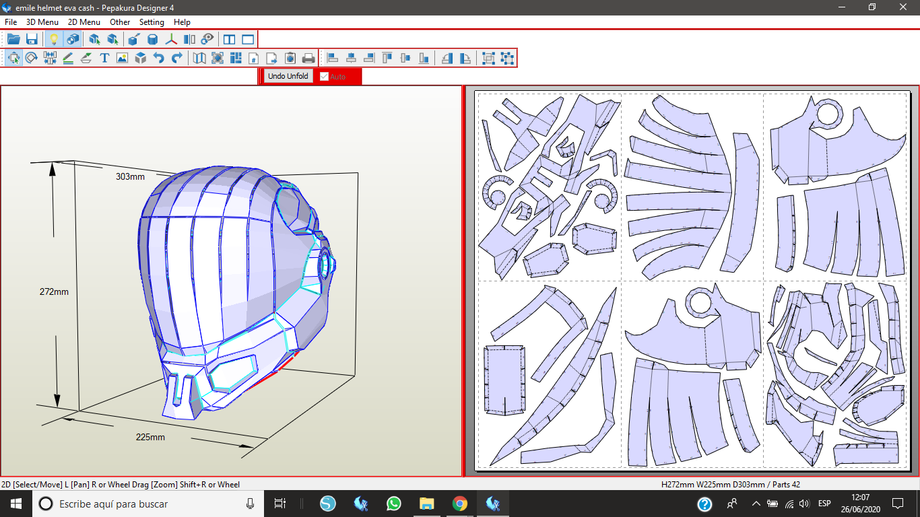Screen dimensions: 920x517
Task: Uncheck the Auto checkbox
Action: 325,77
